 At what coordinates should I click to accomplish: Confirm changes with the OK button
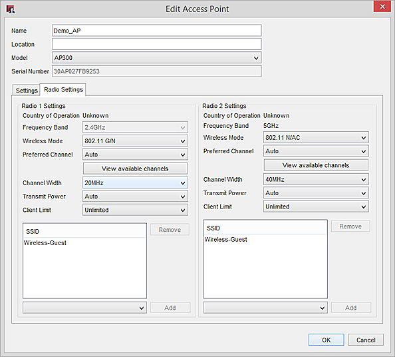point(327,340)
